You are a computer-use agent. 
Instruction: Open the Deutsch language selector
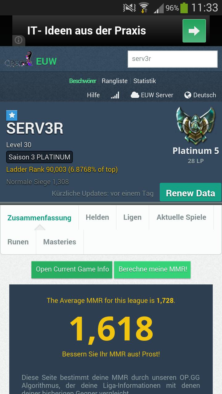pyautogui.click(x=200, y=95)
